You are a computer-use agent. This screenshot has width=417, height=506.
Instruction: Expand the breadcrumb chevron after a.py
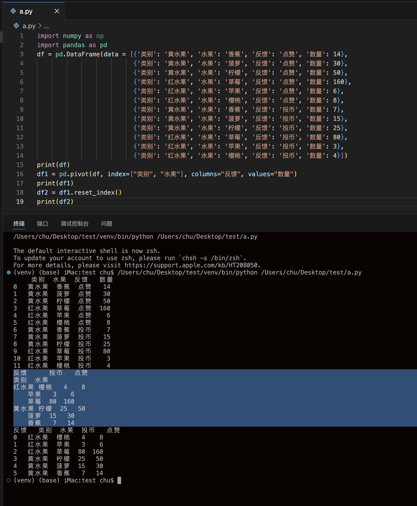pos(40,26)
